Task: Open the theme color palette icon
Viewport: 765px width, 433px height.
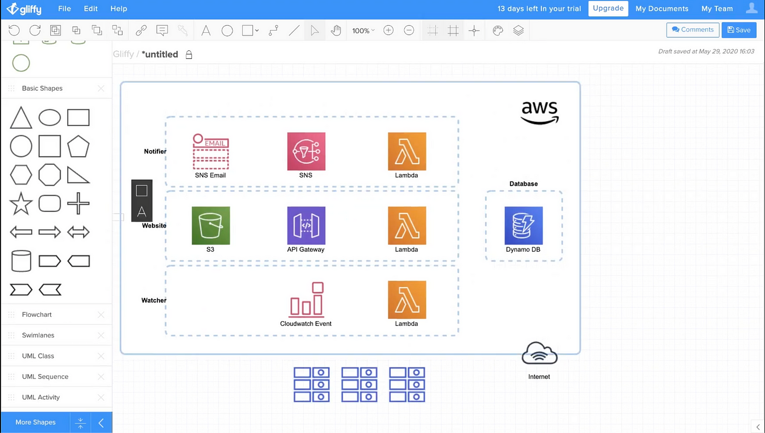Action: 498,31
